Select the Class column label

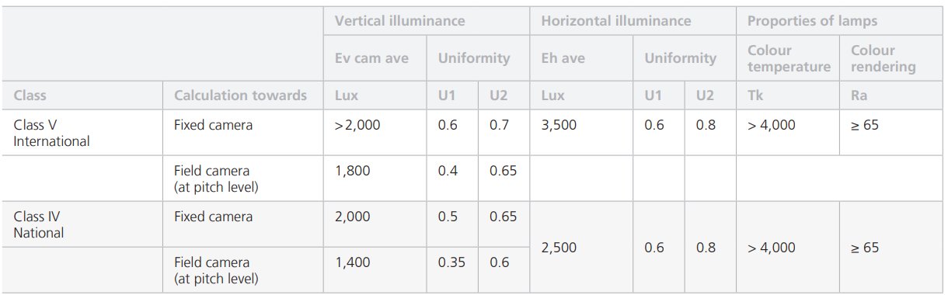coord(30,95)
